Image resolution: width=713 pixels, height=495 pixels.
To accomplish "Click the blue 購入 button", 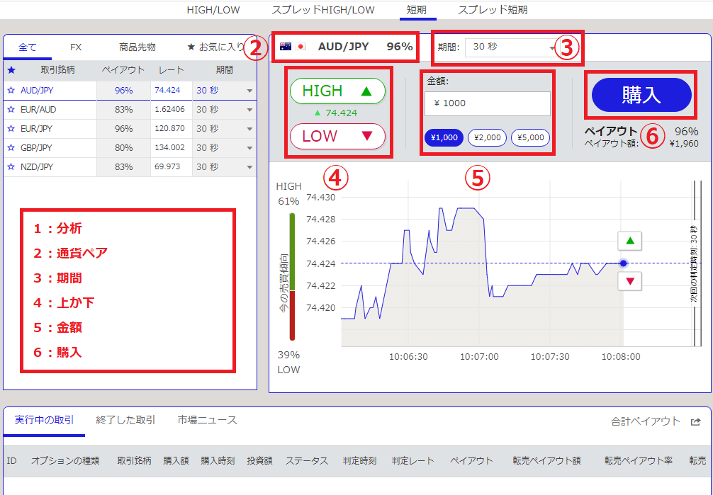I will point(641,95).
